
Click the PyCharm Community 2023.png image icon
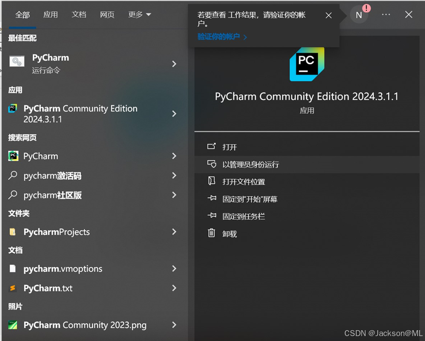pyautogui.click(x=13, y=325)
